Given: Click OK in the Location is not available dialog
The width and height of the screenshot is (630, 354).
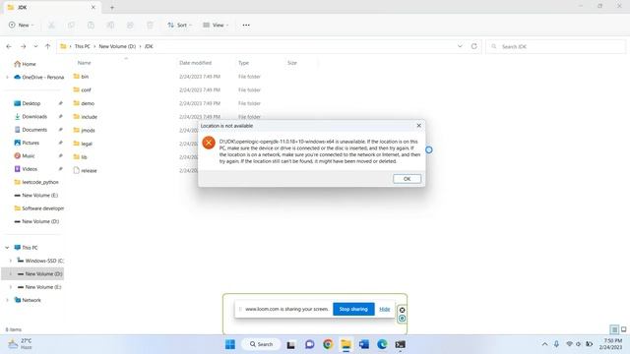Looking at the screenshot, I should [x=407, y=179].
